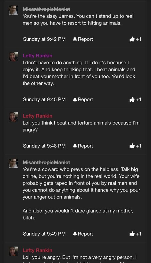Click the 'Sunday at 9:49 PM' timestamp
Screen dimensions: 151x263
[x=44, y=234]
